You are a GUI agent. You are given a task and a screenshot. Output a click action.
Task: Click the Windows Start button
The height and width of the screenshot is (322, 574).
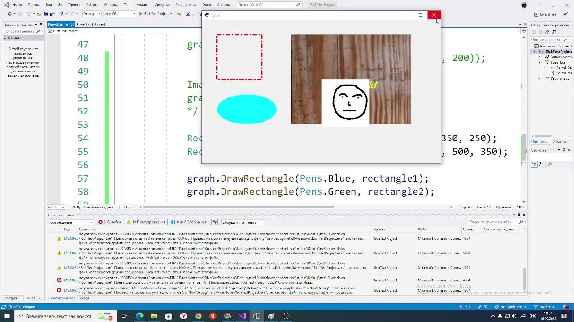pyautogui.click(x=7, y=316)
